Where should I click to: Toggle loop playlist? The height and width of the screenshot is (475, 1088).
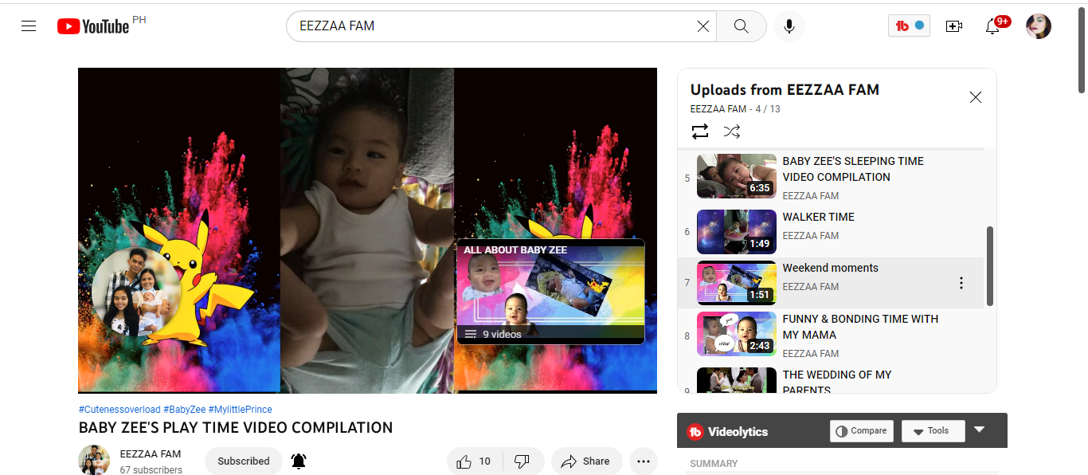(x=700, y=132)
